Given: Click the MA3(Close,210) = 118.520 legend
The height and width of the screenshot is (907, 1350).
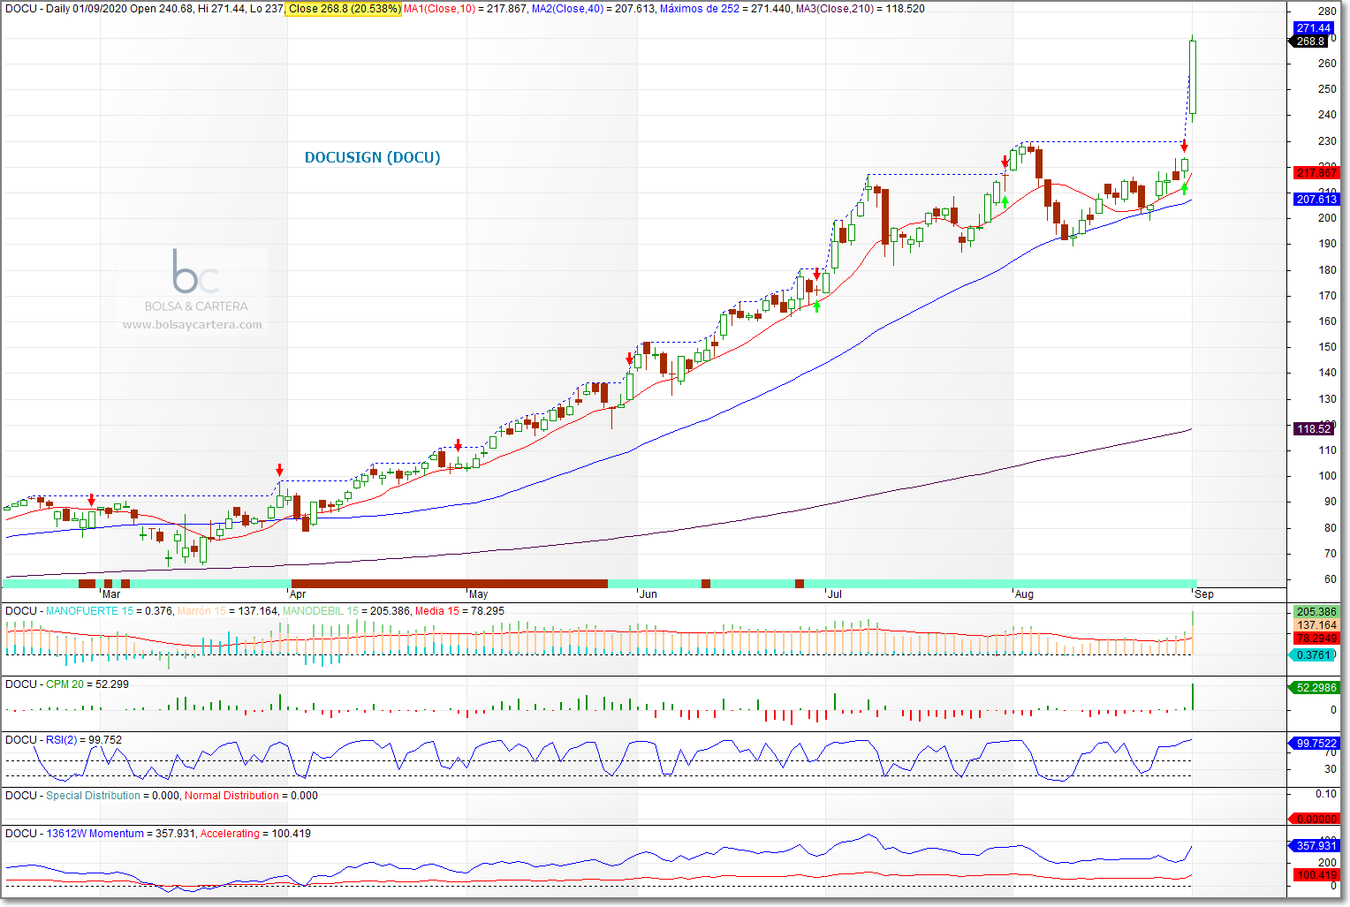Looking at the screenshot, I should click(861, 9).
